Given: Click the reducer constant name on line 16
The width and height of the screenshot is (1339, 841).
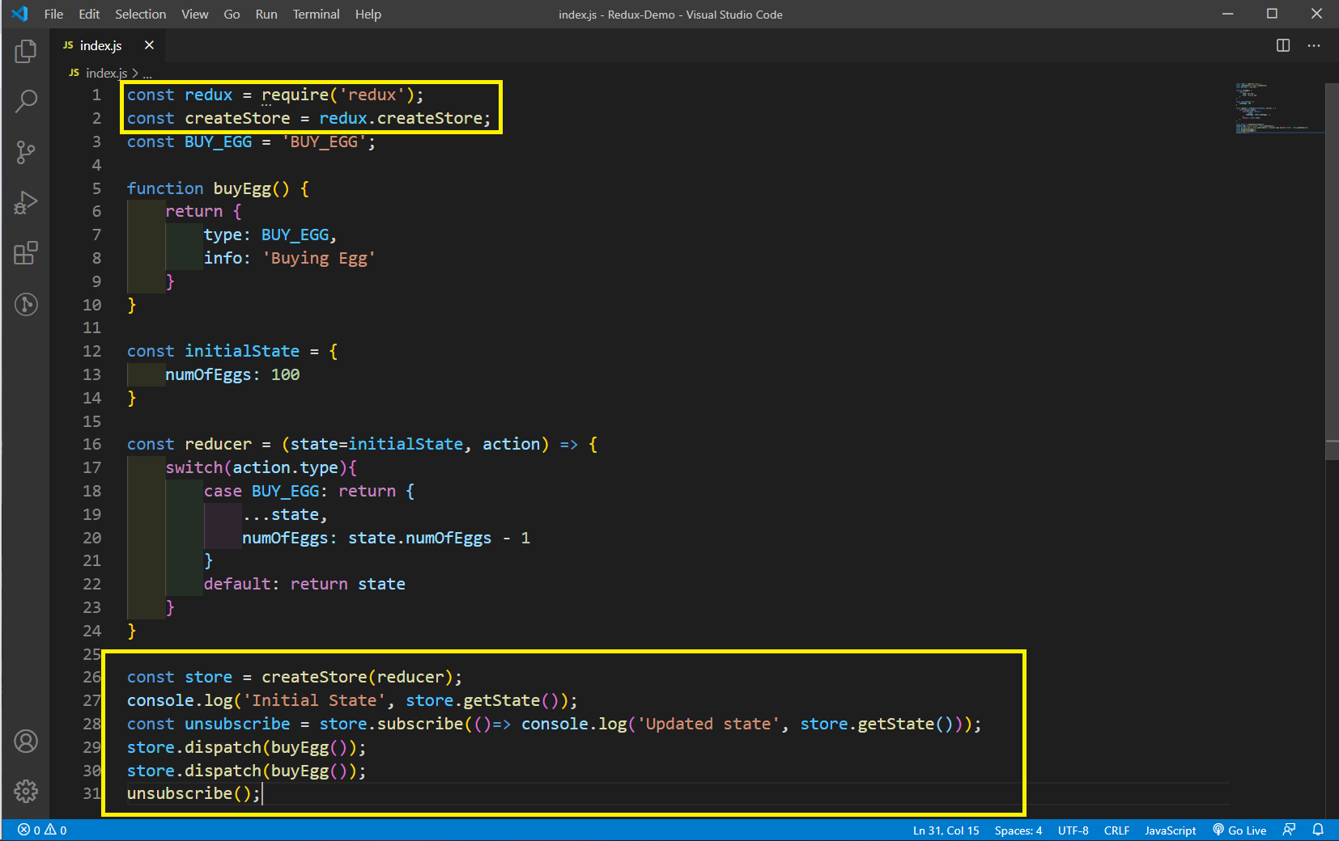Looking at the screenshot, I should point(218,444).
